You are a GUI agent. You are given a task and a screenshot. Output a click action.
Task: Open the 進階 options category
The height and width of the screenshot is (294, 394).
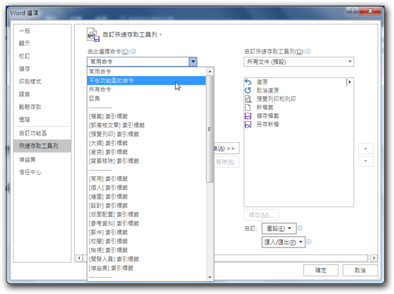point(42,119)
